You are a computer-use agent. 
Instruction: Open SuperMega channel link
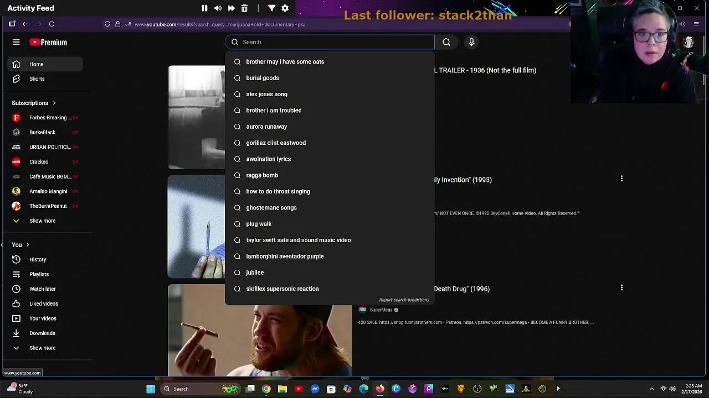(x=381, y=310)
